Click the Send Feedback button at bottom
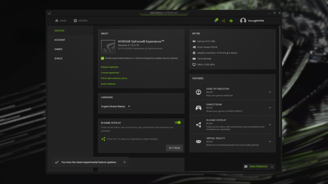The width and height of the screenshot is (328, 184). tap(259, 167)
